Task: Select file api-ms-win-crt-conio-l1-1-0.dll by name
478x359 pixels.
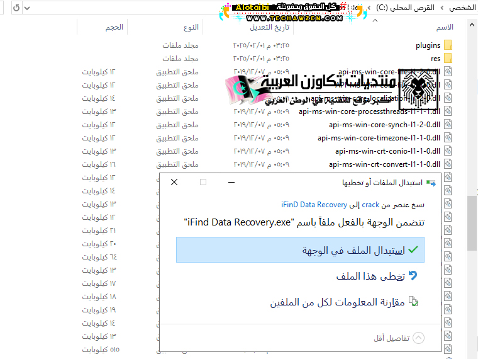Action: (388, 151)
